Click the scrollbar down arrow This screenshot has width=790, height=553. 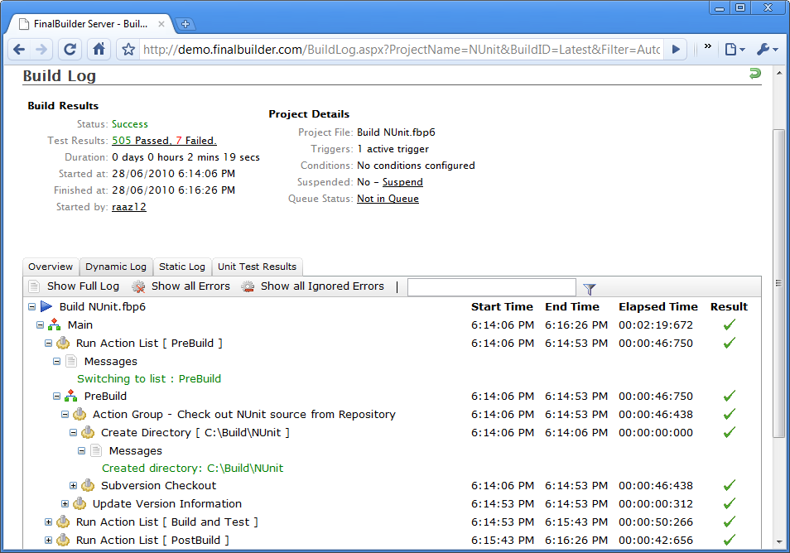[779, 542]
